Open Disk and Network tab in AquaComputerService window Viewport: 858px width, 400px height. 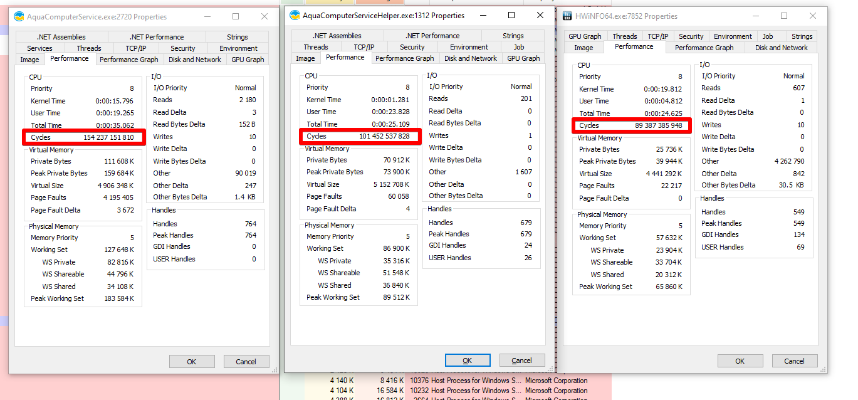195,60
